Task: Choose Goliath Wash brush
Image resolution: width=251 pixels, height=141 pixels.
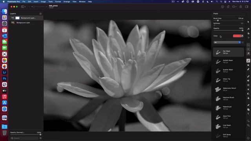Action: pos(228,61)
